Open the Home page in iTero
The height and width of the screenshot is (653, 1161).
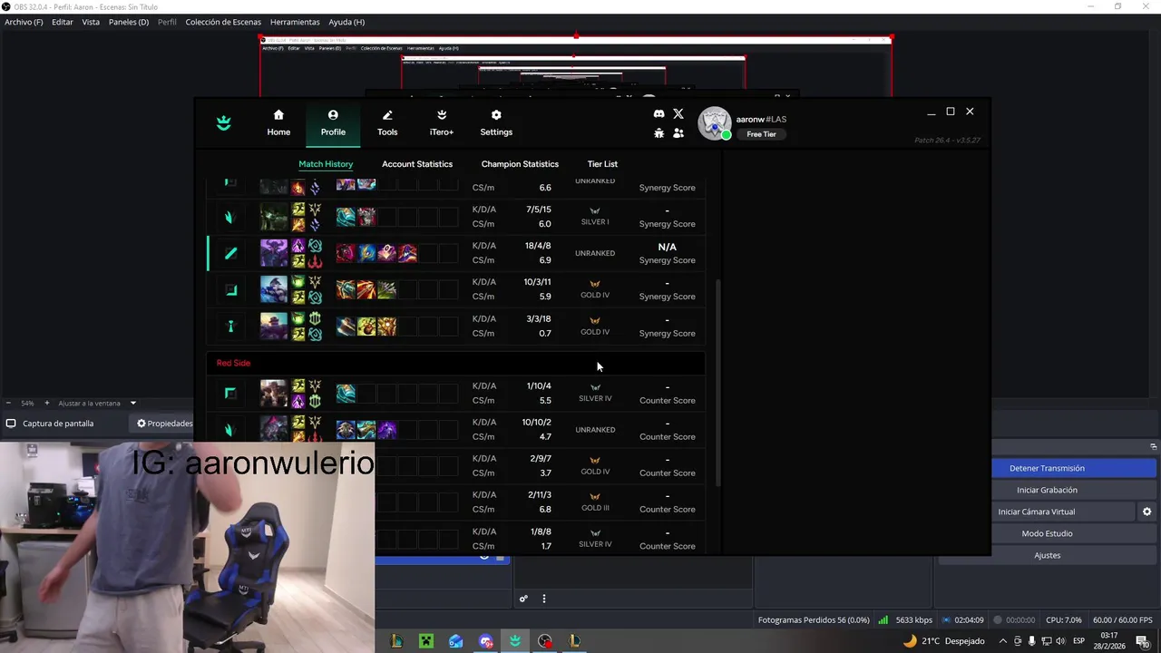[x=278, y=123]
